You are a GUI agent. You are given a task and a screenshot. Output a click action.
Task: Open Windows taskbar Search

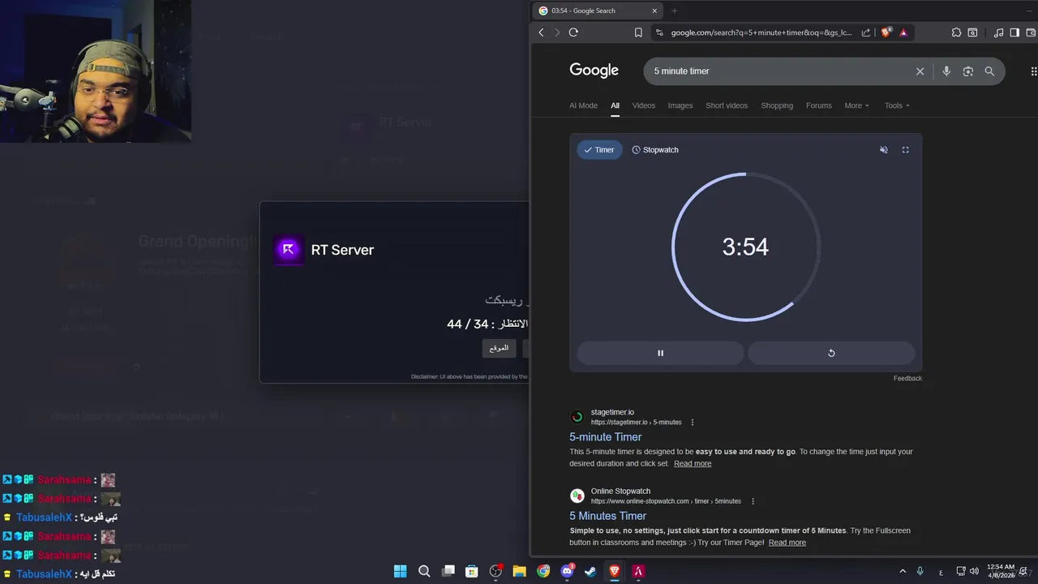[x=424, y=571]
